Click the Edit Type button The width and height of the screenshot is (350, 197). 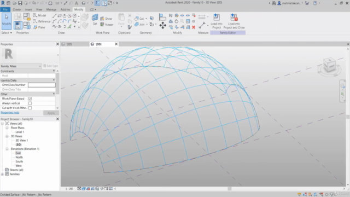point(50,66)
